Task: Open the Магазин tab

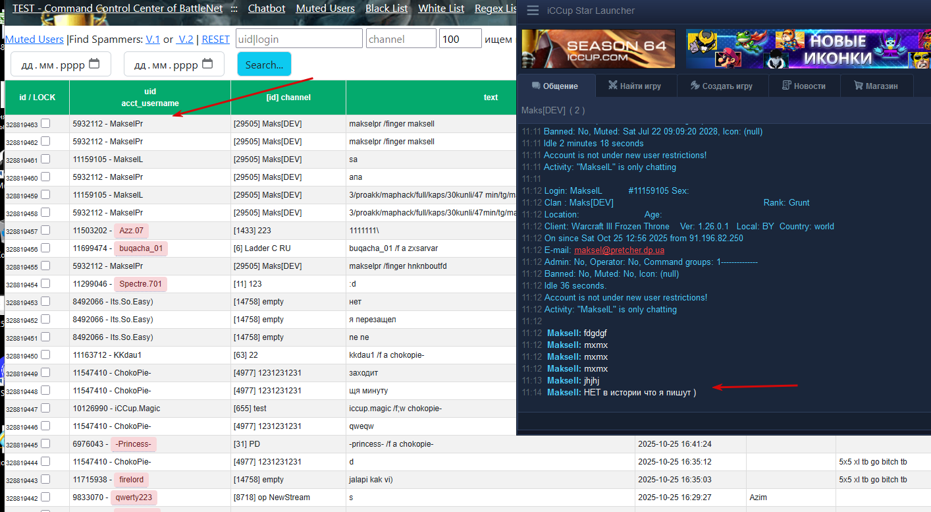Action: [x=876, y=86]
